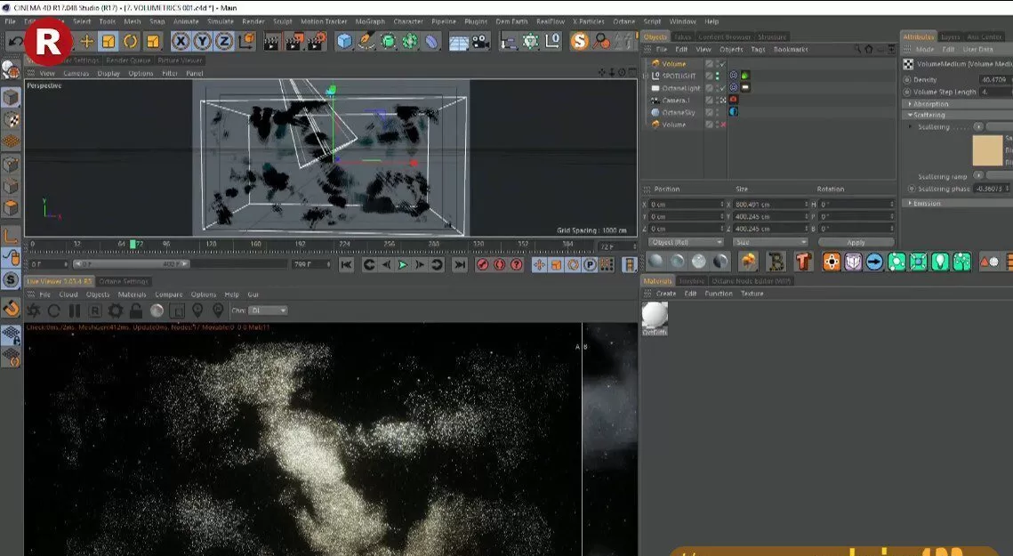Click the X axis lock icon
The width and height of the screenshot is (1013, 556).
(181, 41)
